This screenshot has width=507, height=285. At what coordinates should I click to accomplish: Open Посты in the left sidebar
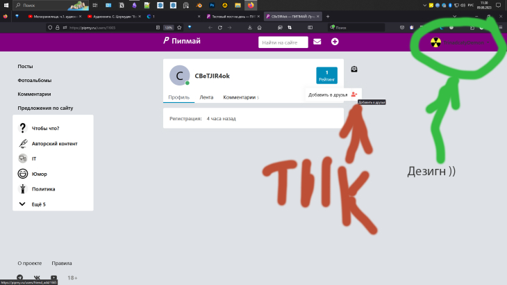click(25, 66)
